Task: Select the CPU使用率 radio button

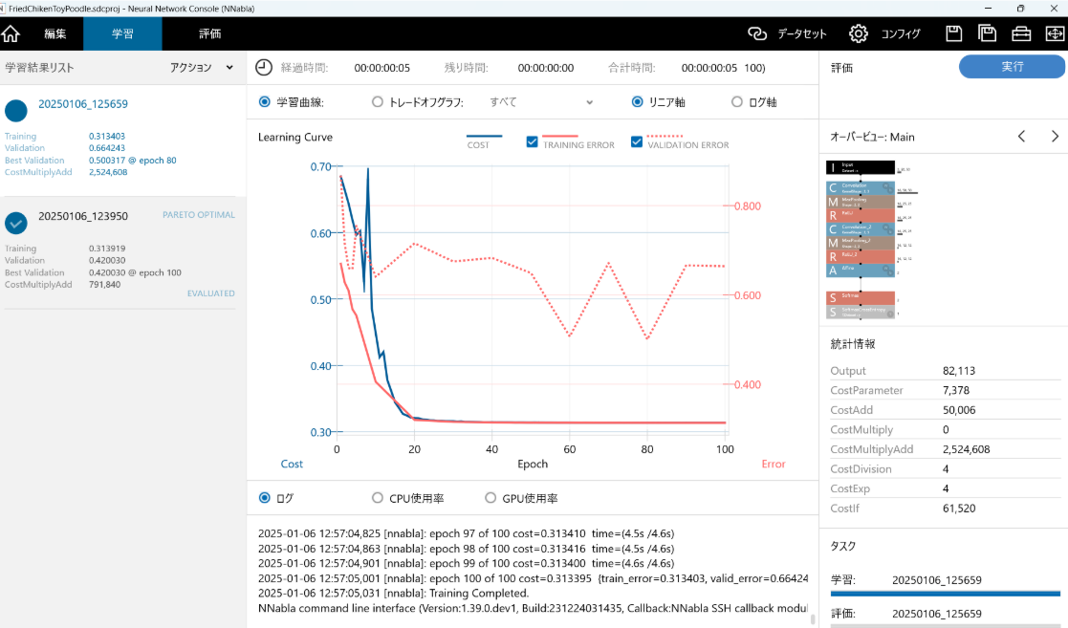Action: tap(378, 498)
